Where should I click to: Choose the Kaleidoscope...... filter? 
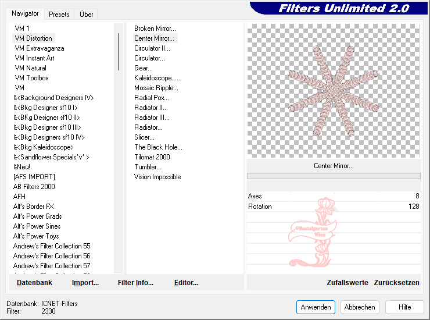tap(158, 78)
